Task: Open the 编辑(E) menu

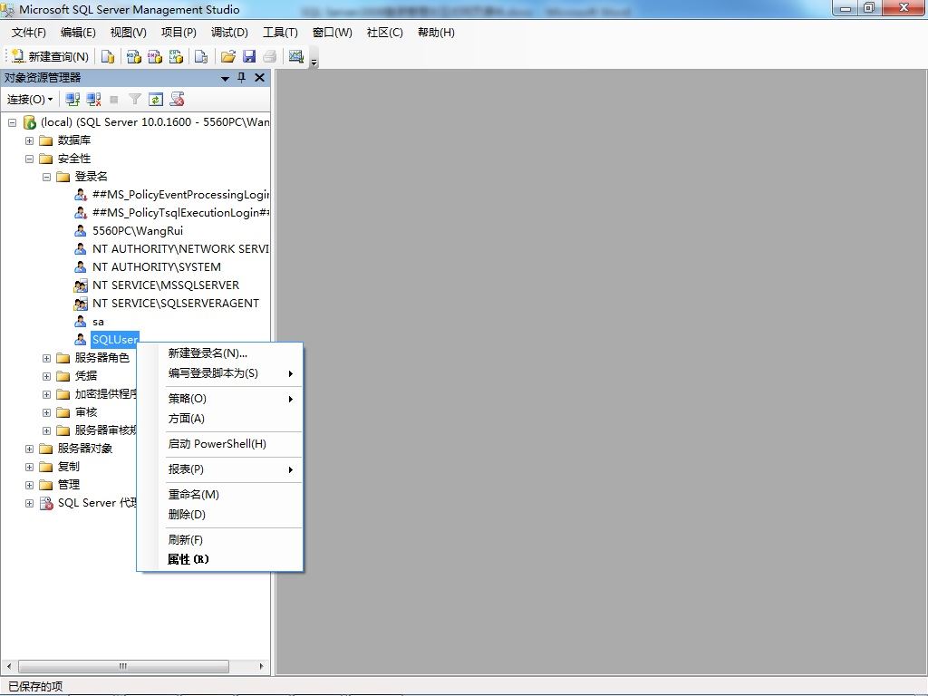Action: point(78,33)
